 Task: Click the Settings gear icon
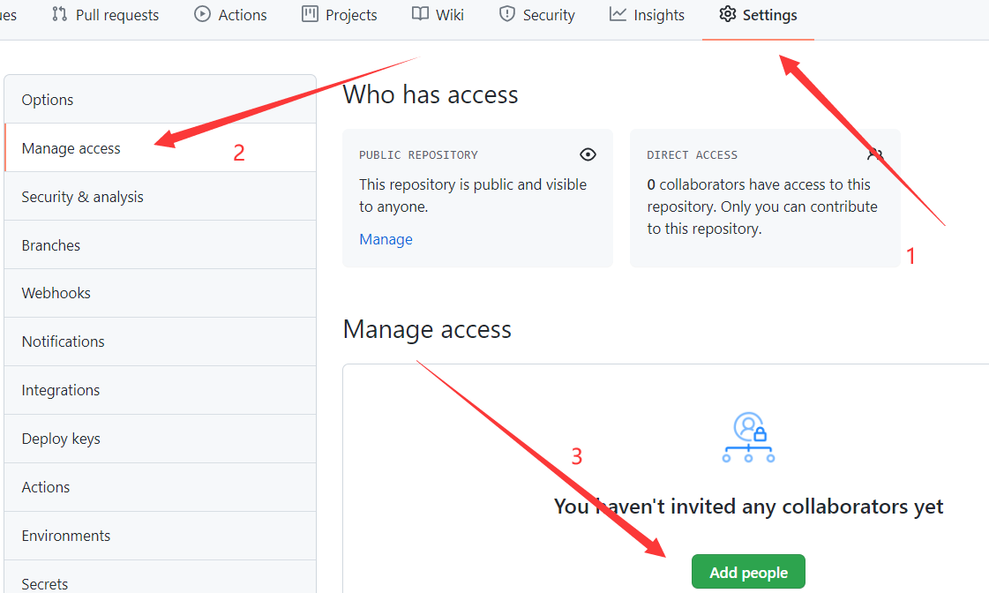[727, 14]
